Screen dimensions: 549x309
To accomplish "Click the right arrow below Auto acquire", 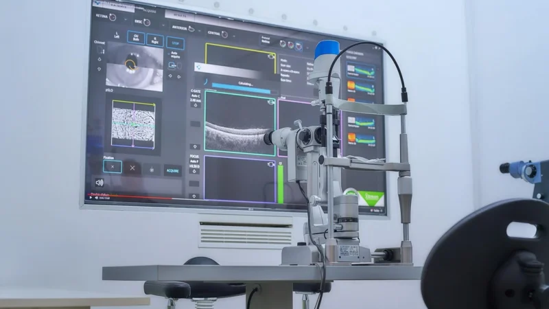I will click(x=179, y=77).
